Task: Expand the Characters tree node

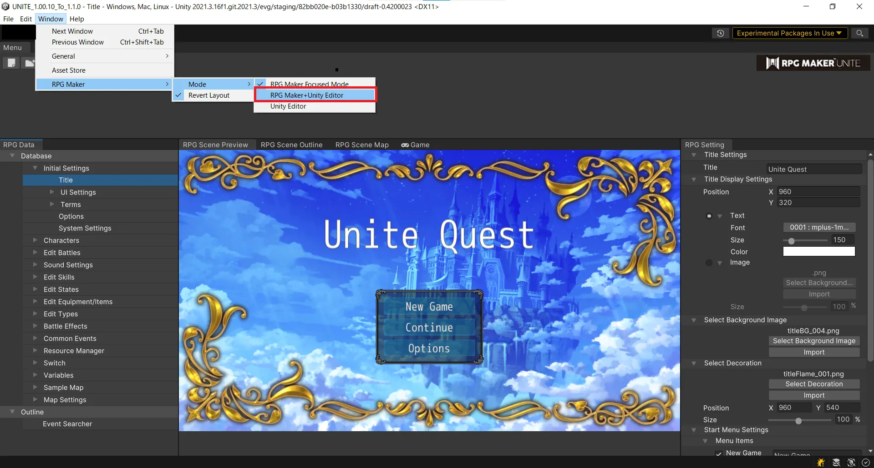Action: (x=35, y=240)
